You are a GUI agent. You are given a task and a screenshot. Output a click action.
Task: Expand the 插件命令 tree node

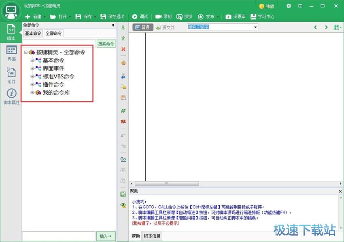click(x=32, y=84)
